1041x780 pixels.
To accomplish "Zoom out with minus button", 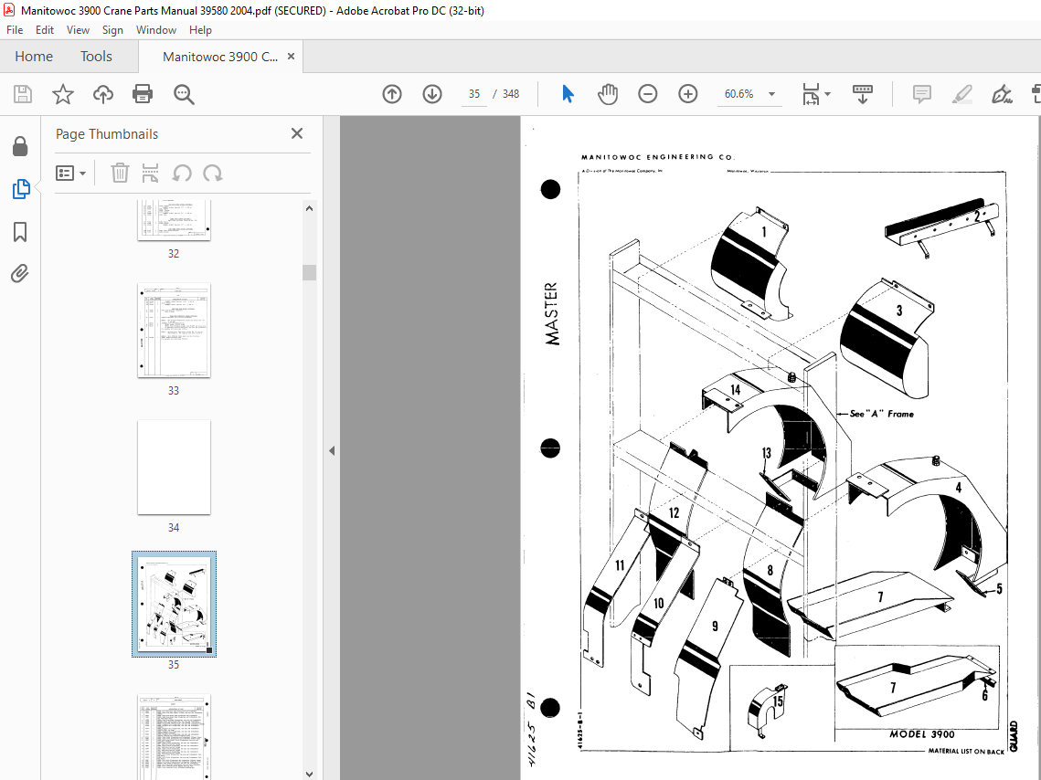I will click(648, 94).
